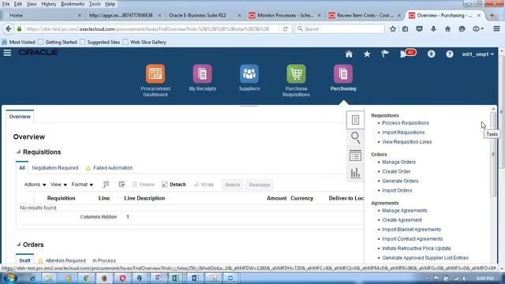The image size is (505, 284).
Task: Collapse the Requisitions section
Action: tap(18, 151)
